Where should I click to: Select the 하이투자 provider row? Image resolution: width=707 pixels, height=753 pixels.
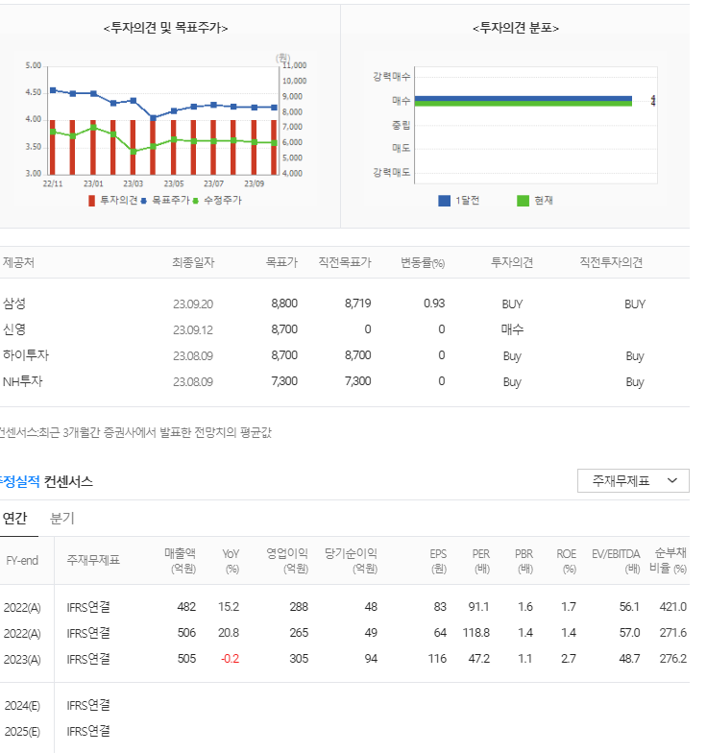pos(345,355)
